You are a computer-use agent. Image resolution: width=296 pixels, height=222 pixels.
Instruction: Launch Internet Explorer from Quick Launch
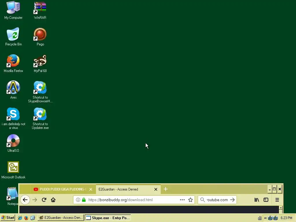click(20, 218)
